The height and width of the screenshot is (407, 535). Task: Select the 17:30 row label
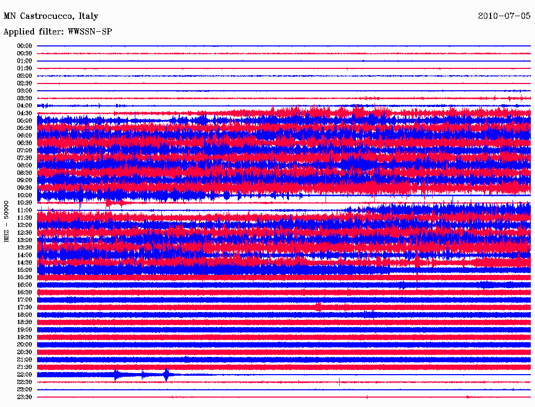[24, 307]
